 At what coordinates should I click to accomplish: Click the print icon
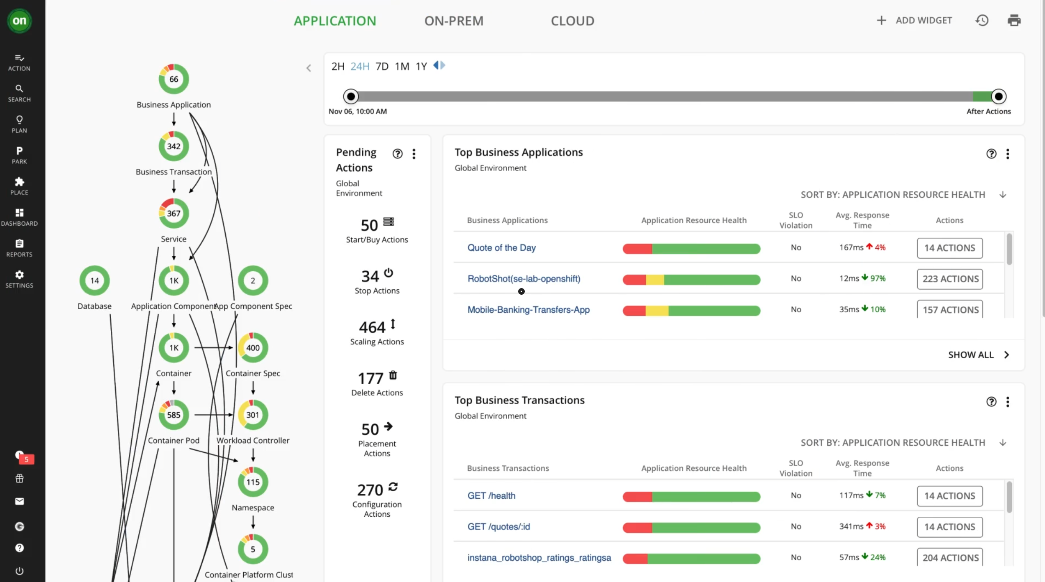click(x=1014, y=20)
